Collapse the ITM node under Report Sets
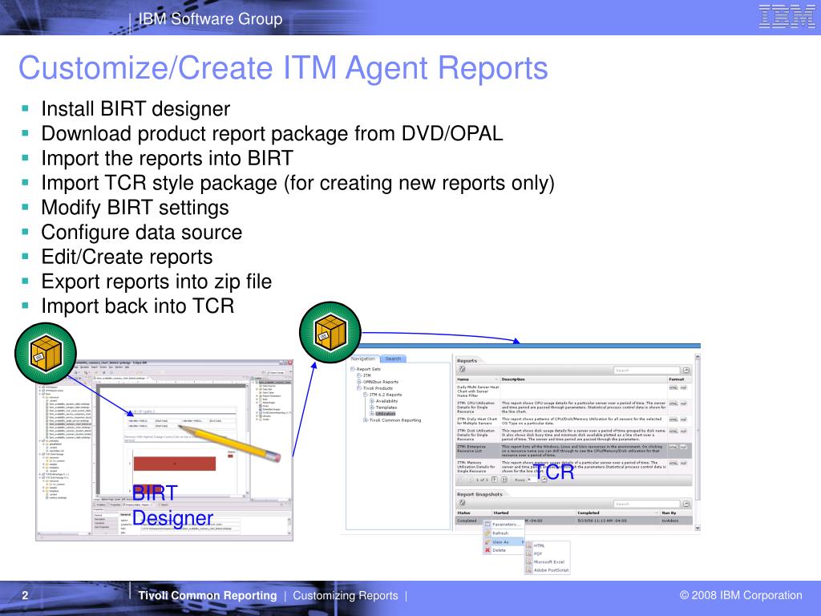 [359, 375]
